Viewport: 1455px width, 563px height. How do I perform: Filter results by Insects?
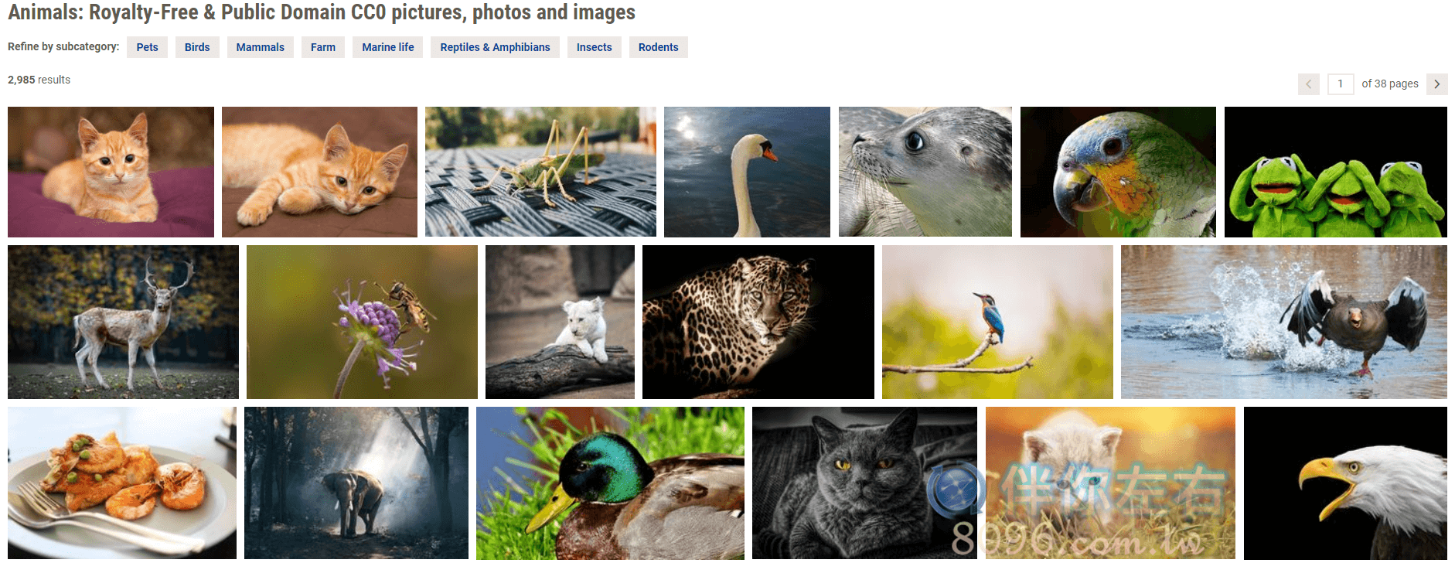tap(595, 47)
